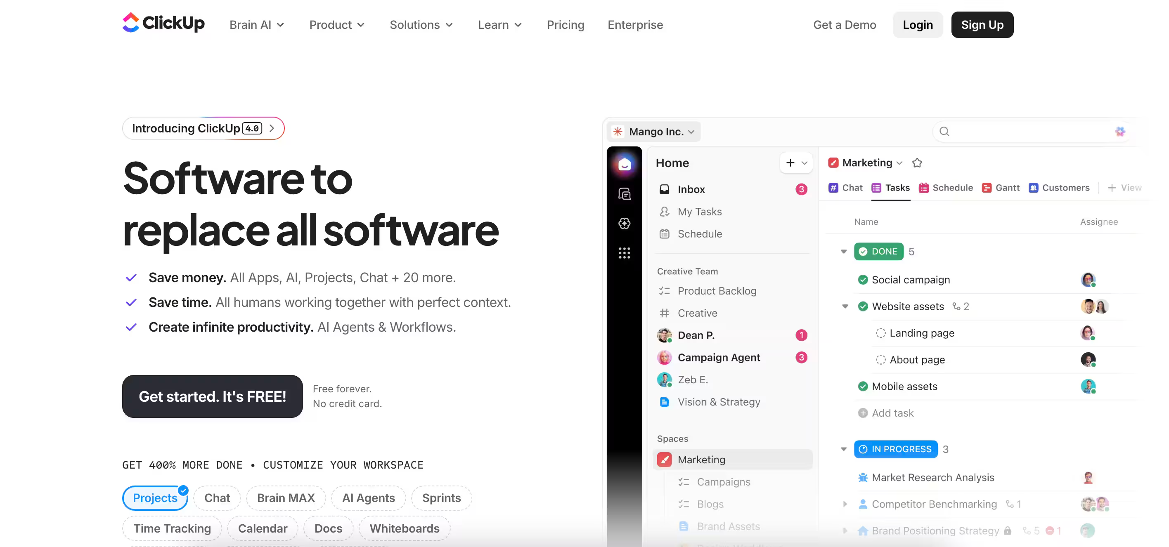Open the Solutions dropdown menu

coord(421,24)
